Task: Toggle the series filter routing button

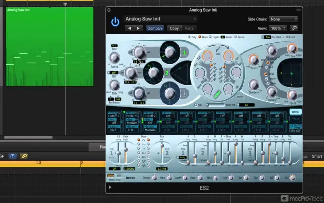Action: click(240, 97)
